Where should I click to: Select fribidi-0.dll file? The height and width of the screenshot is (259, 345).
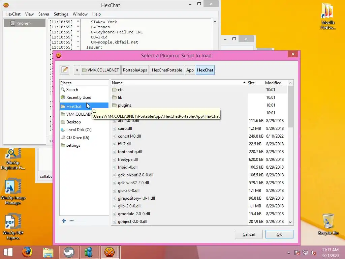coord(199,167)
